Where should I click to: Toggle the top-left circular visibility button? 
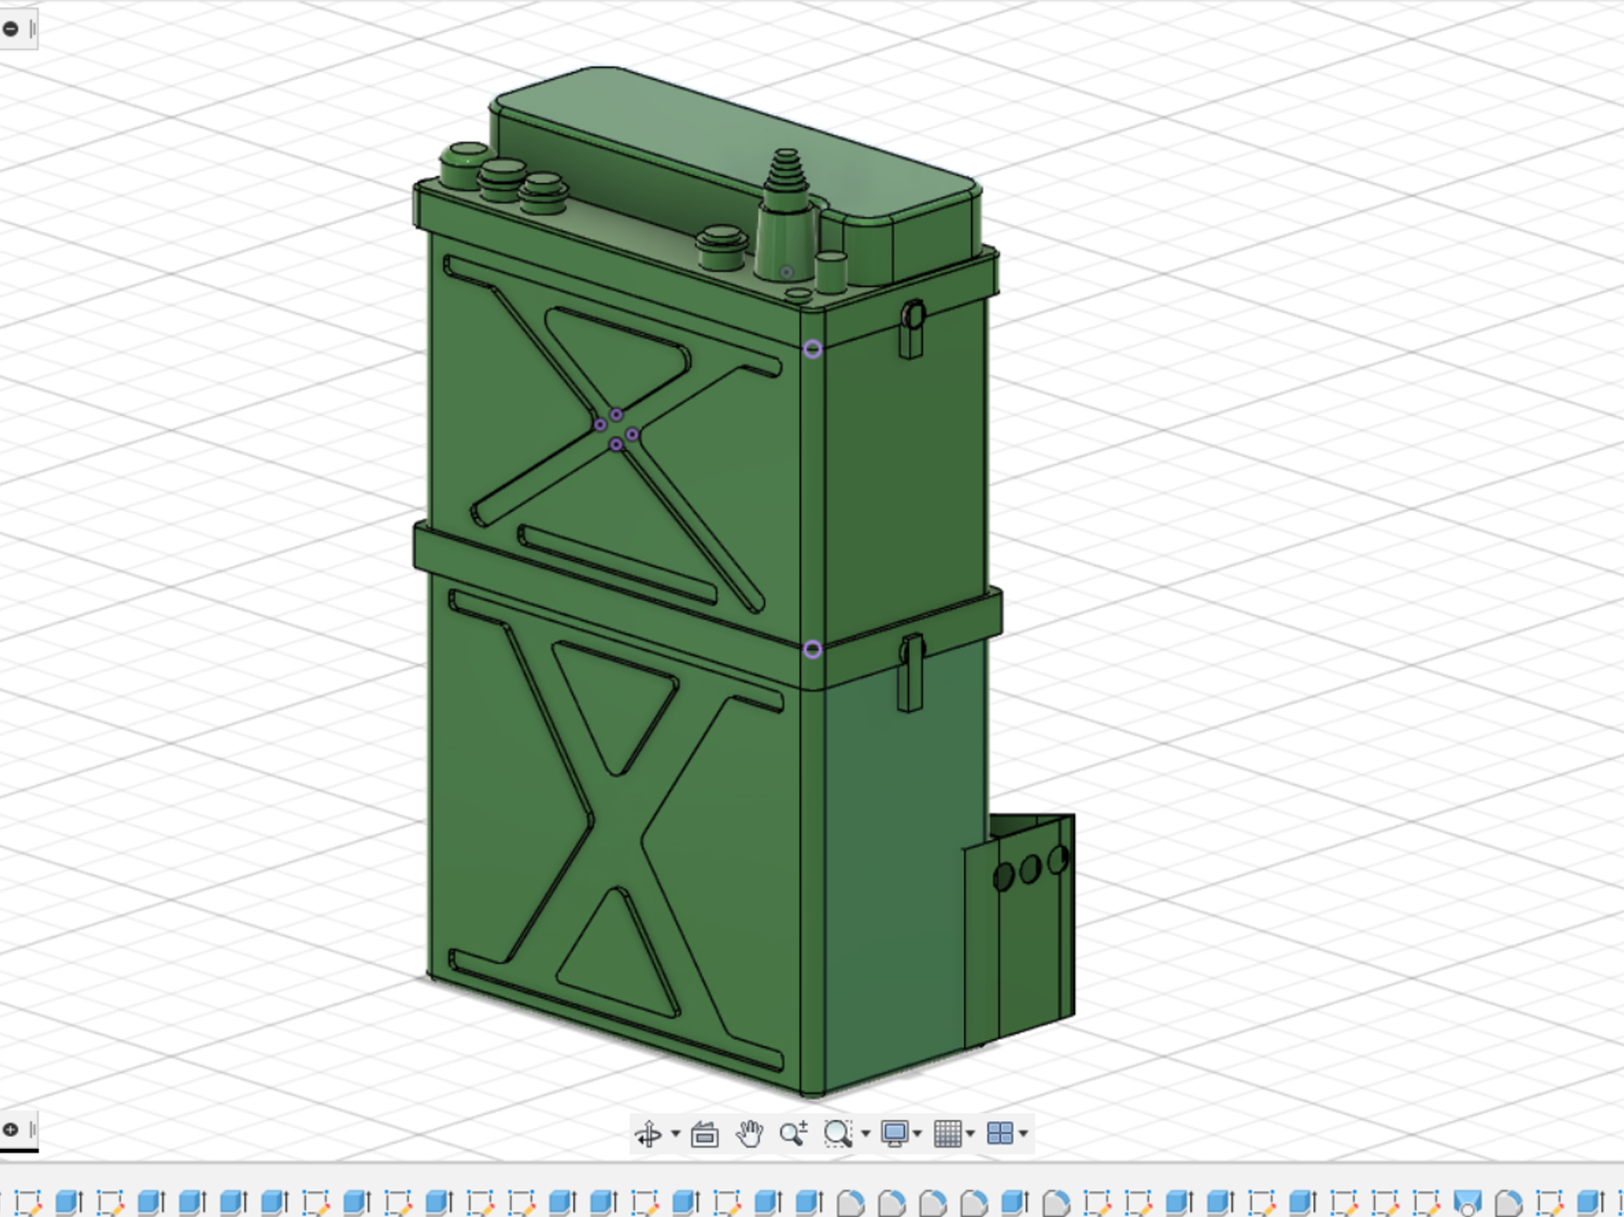pyautogui.click(x=11, y=28)
